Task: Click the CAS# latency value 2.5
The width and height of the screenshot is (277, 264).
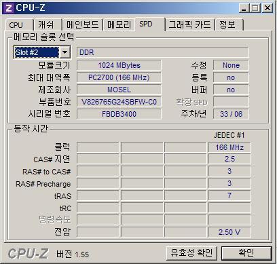Action: tap(229, 159)
